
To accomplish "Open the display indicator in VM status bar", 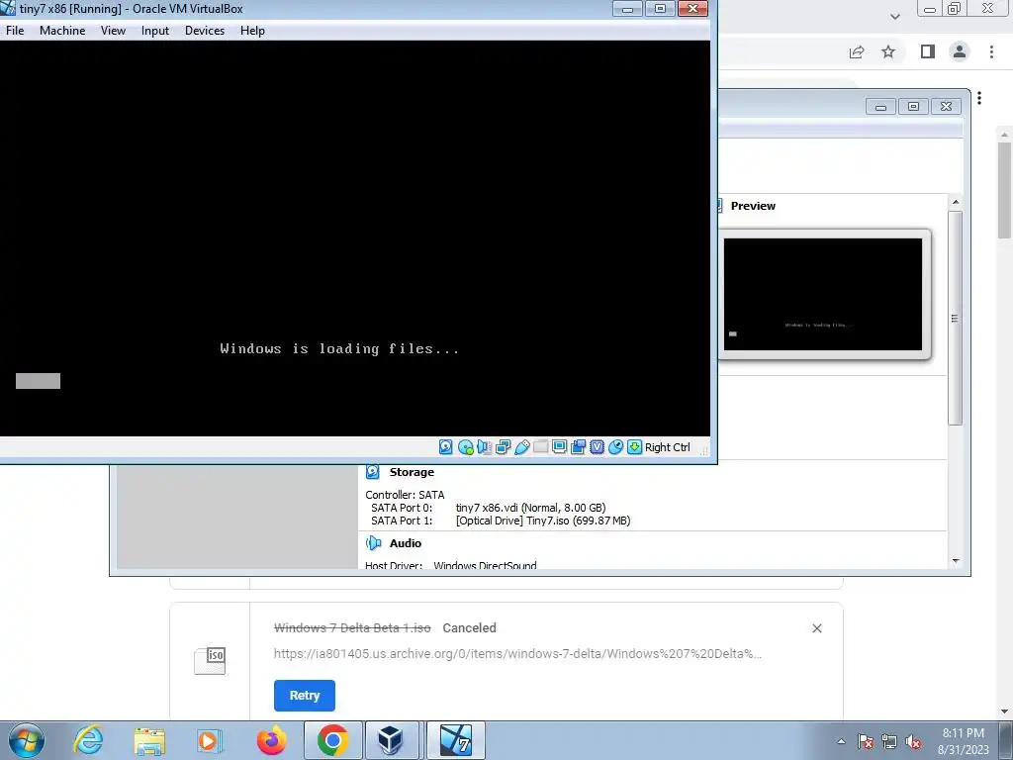I will click(560, 446).
